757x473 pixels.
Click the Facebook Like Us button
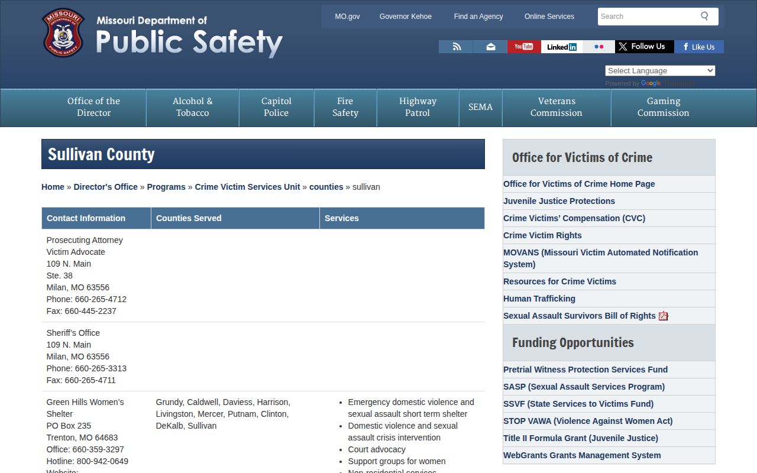coord(699,47)
